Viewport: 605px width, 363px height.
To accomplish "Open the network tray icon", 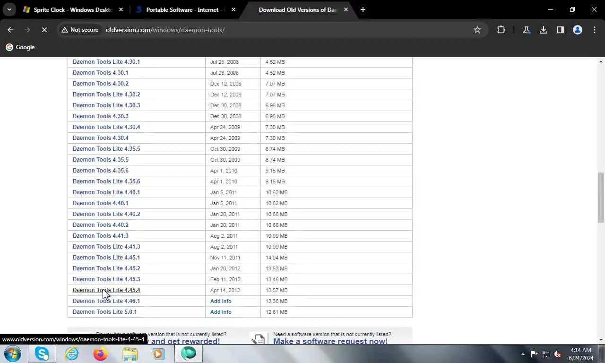I will [546, 354].
